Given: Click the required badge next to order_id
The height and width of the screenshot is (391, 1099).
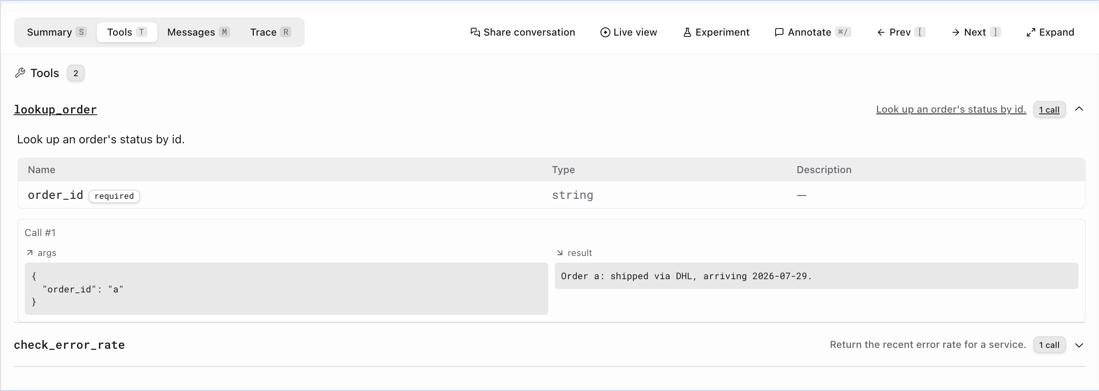Looking at the screenshot, I should tap(114, 196).
